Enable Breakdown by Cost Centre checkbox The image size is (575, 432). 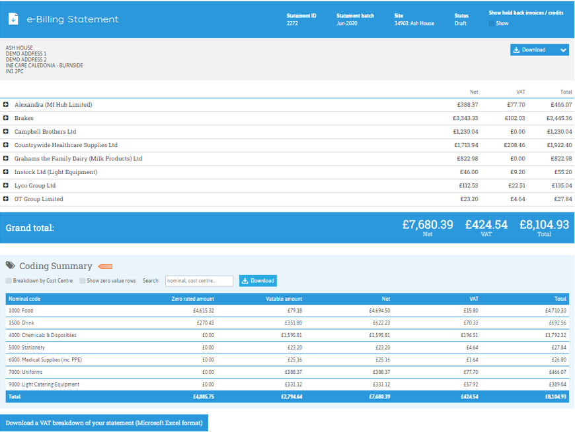tap(9, 280)
